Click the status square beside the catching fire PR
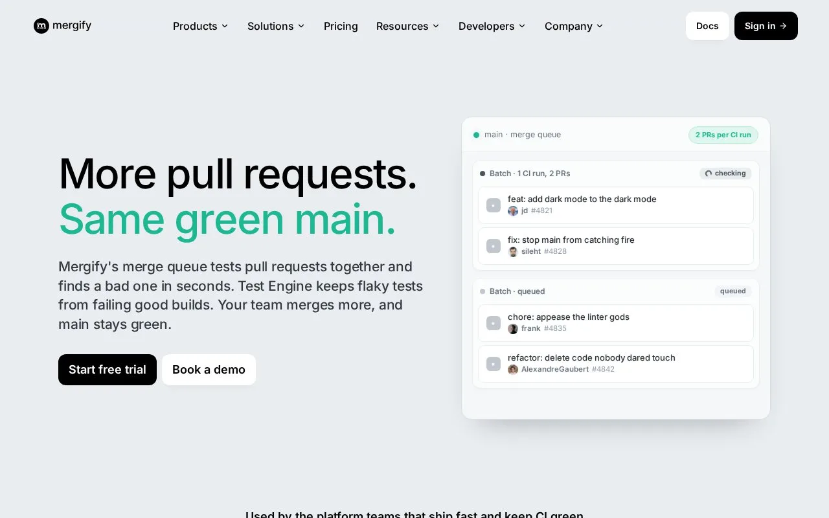 494,246
